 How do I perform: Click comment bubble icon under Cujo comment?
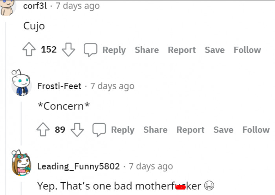[91, 50]
